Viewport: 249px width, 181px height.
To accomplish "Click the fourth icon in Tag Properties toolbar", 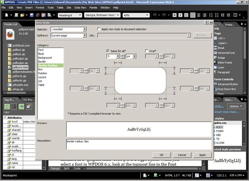I will pos(28,107).
